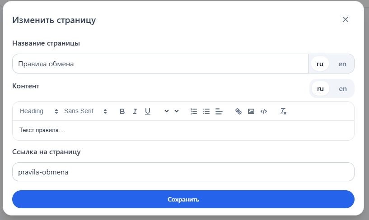Open the Heading style dropdown

click(39, 111)
